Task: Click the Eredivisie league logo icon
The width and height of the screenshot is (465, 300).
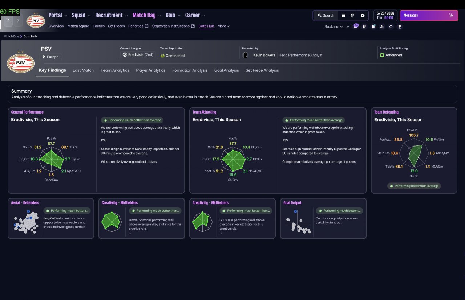Action: pos(125,55)
